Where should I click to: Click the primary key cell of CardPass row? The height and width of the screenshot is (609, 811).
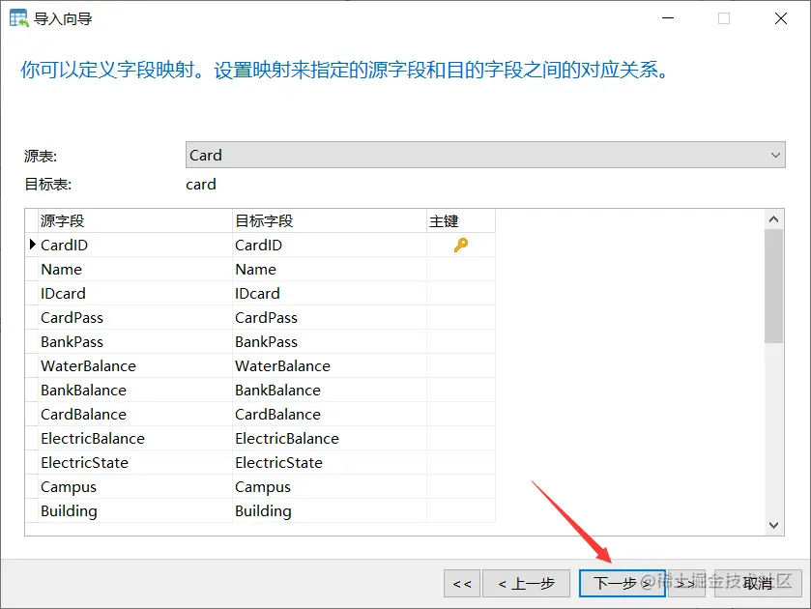461,318
